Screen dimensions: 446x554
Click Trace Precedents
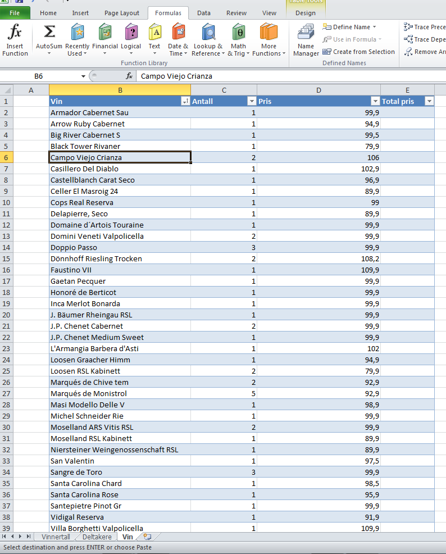[425, 27]
